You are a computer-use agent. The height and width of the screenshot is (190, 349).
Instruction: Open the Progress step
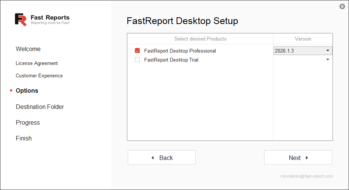click(28, 123)
